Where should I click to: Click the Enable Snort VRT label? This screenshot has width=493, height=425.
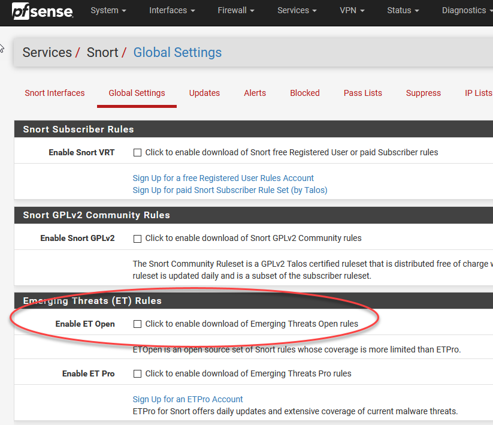[81, 153]
